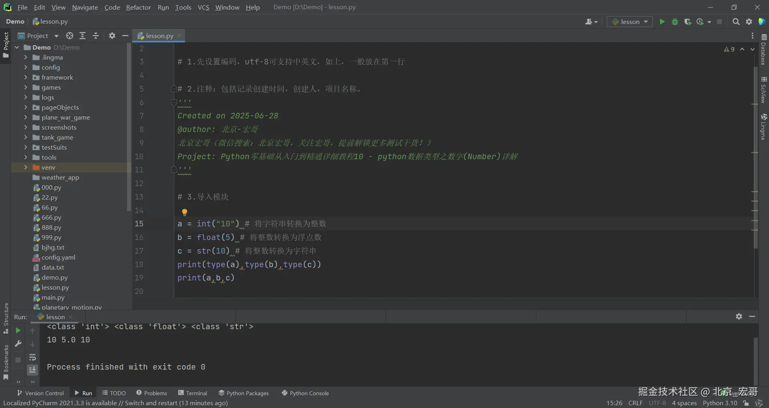This screenshot has height=408, width=769.
Task: Expand the tank_game folder
Action: (26, 137)
